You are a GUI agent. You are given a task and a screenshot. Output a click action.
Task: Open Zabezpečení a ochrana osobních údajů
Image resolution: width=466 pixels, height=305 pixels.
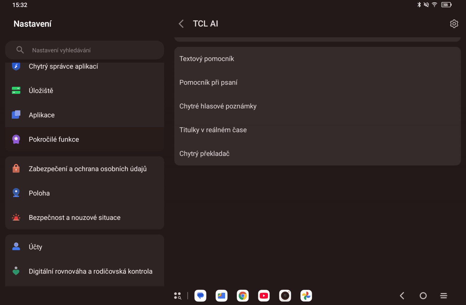(87, 168)
